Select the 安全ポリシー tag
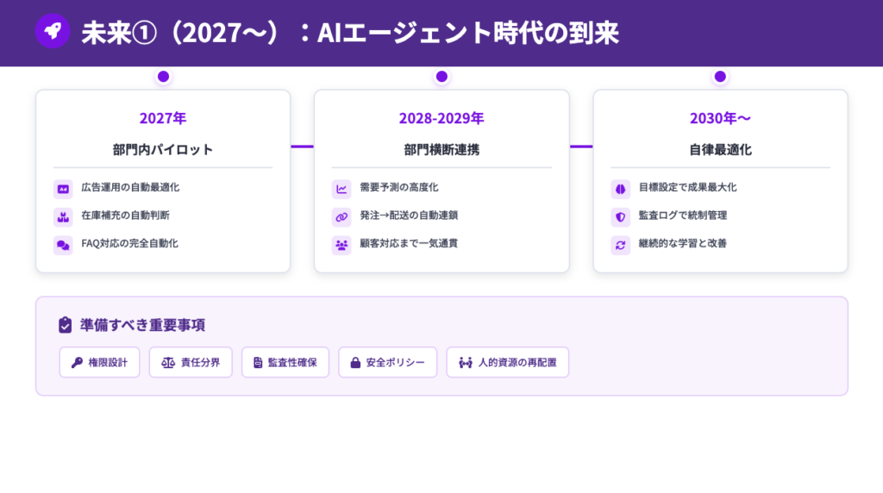The width and height of the screenshot is (883, 493). tap(387, 362)
